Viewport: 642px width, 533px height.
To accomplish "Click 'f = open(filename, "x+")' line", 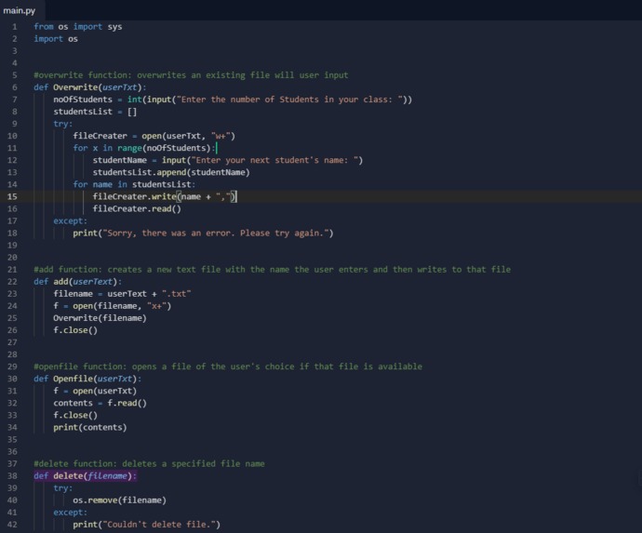I will pos(113,306).
